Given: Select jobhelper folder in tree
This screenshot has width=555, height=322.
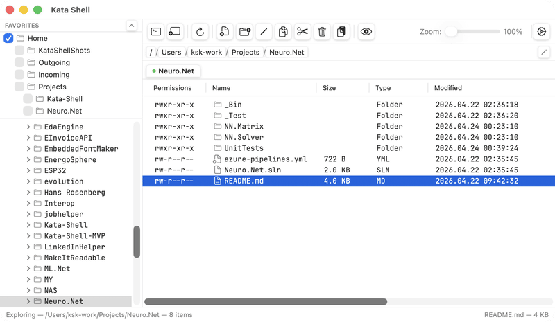Looking at the screenshot, I should (64, 214).
